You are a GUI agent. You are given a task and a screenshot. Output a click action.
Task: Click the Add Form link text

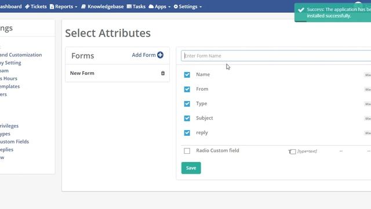144,55
